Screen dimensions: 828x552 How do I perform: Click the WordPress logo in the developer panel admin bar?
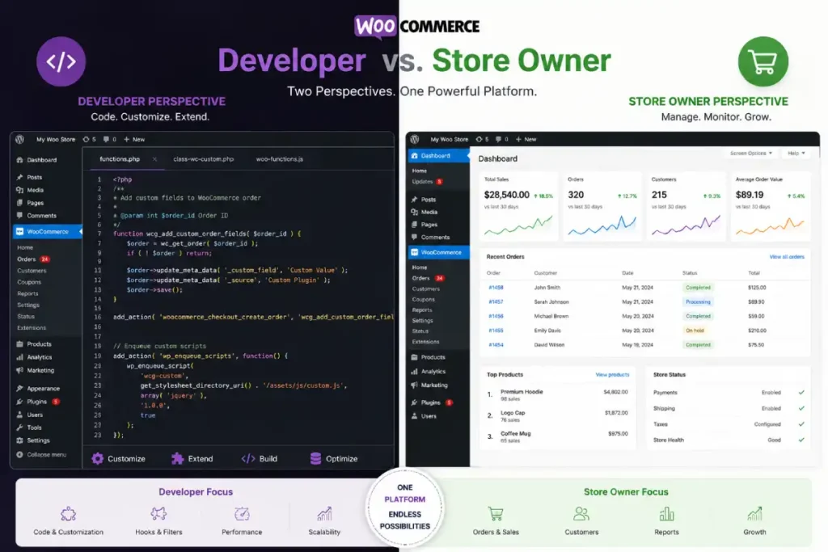coord(19,139)
